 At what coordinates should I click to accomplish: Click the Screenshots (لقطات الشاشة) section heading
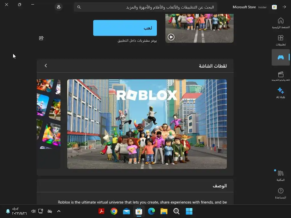[x=213, y=66]
